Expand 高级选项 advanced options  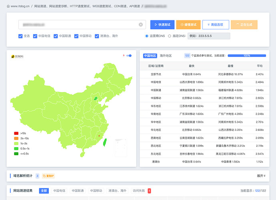pyautogui.click(x=216, y=25)
